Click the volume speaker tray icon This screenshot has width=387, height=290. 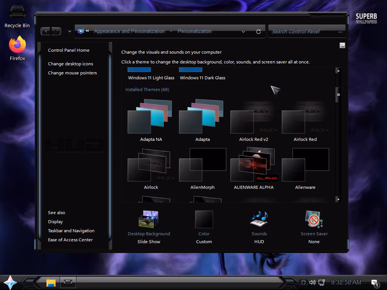point(312,282)
